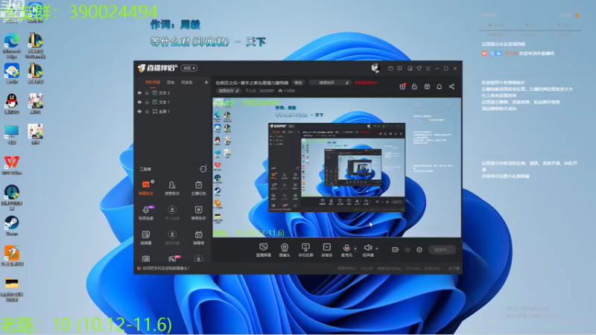Select the third scene tab
The height and width of the screenshot is (335, 596).
point(187,82)
